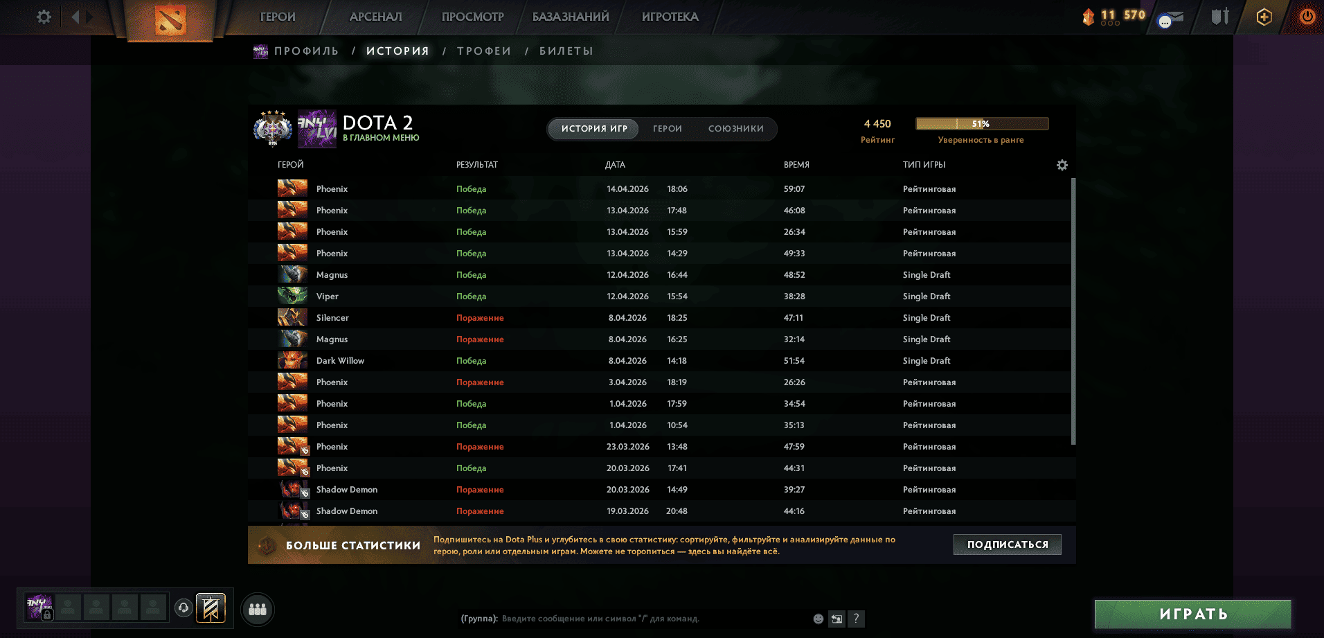Click РЕЗУЛЬТАТ column header
This screenshot has width=1324, height=638.
pyautogui.click(x=476, y=165)
